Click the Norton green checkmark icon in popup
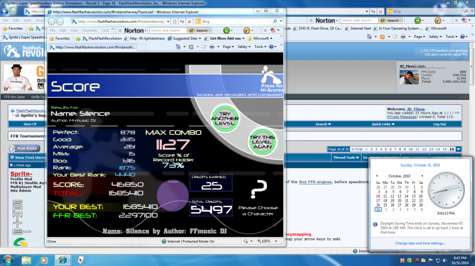Viewport: 475px width, 266px height. pos(226,30)
